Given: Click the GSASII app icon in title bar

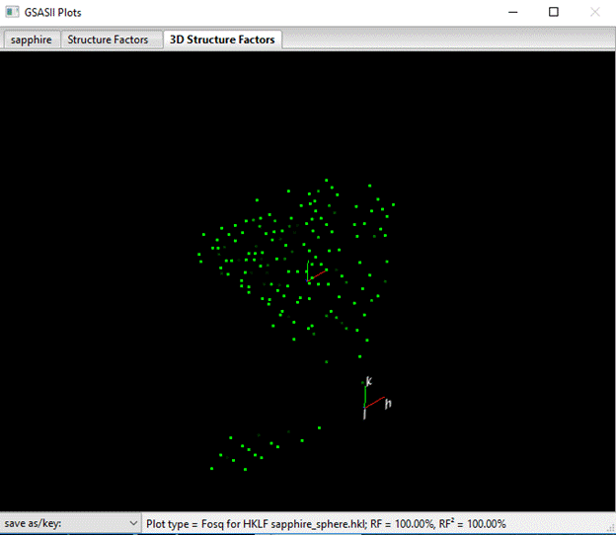Looking at the screenshot, I should tap(12, 12).
